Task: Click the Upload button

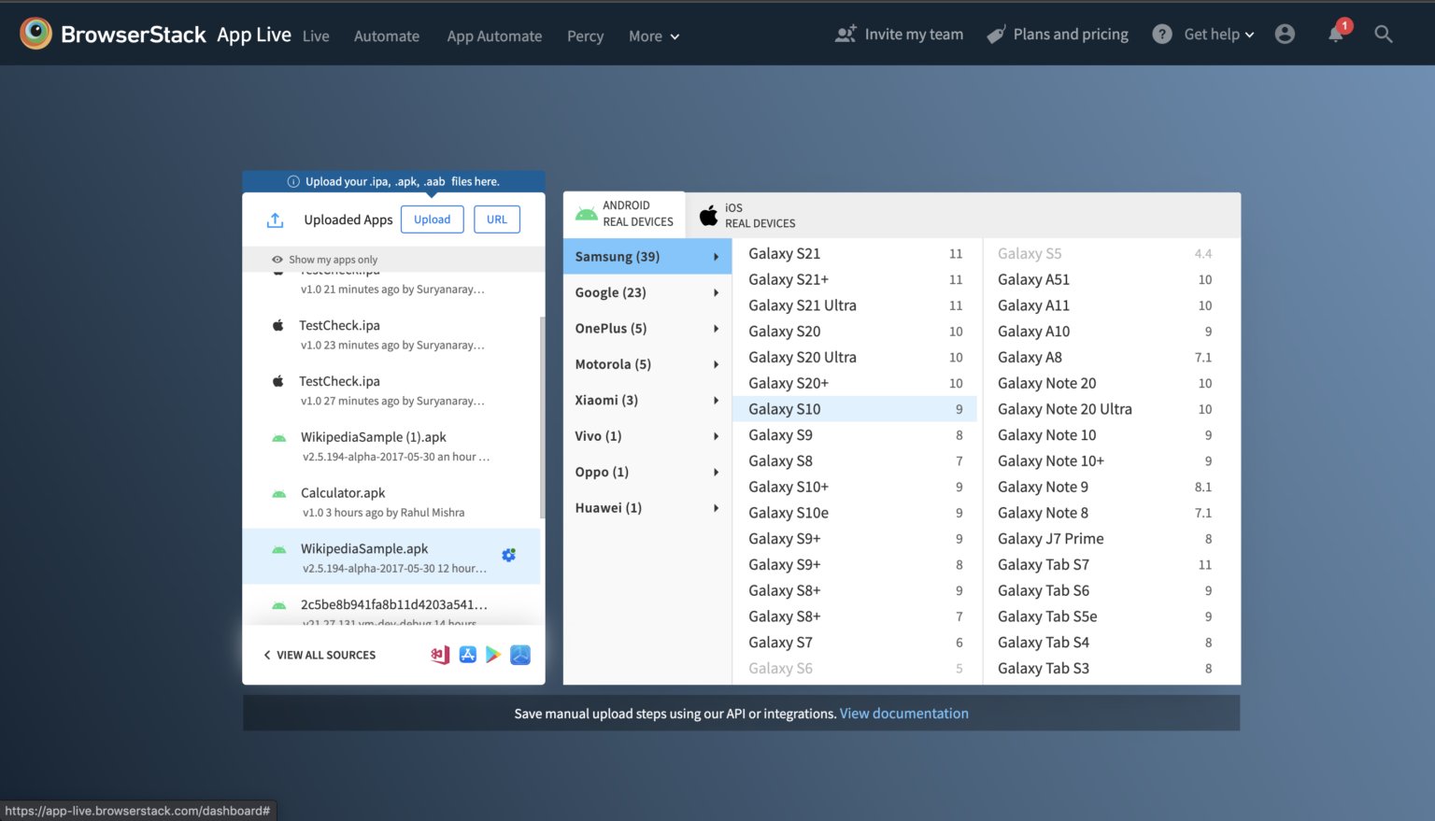Action: click(432, 219)
